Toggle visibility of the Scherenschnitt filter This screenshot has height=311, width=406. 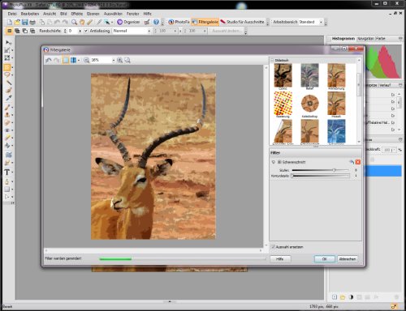coord(273,162)
